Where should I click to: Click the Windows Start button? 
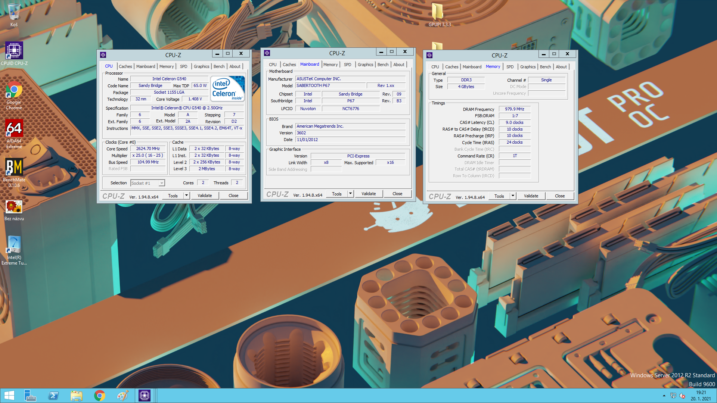coord(9,396)
